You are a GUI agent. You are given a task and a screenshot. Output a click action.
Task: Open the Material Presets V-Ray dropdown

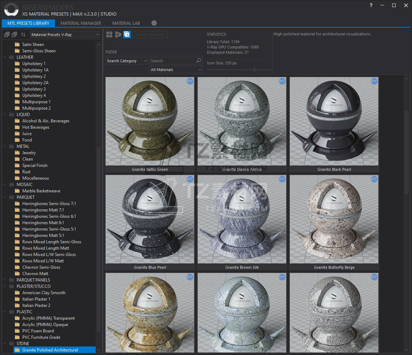coord(65,35)
